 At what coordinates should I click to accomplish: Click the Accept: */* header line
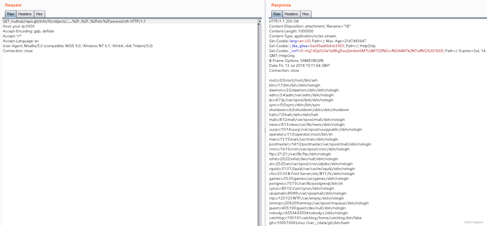12,36
